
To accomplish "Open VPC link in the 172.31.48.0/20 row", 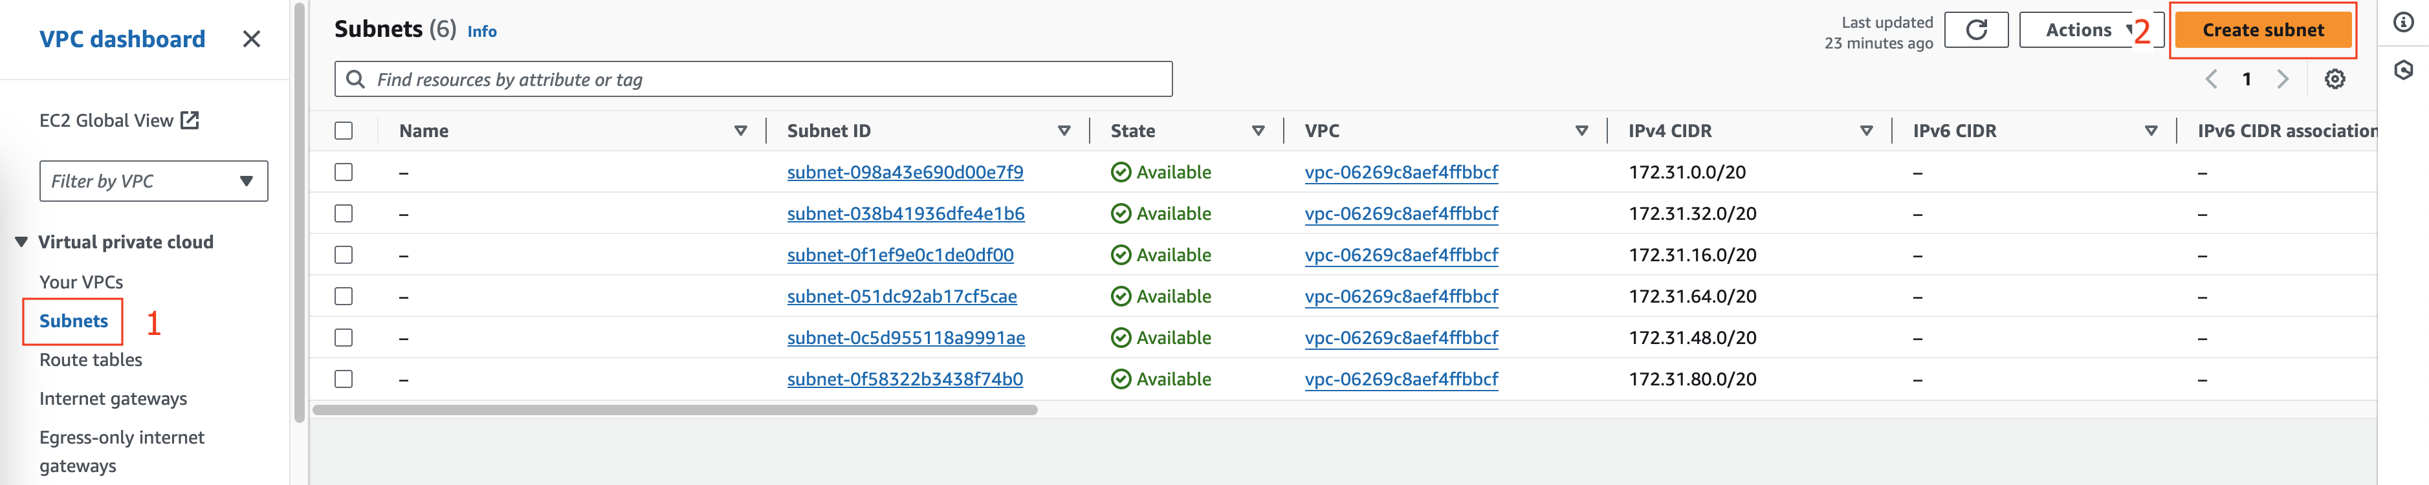I will [1401, 338].
